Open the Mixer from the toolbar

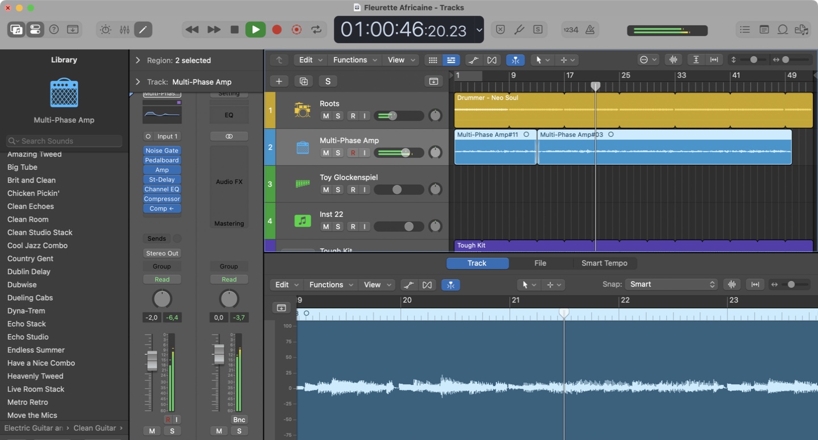tap(124, 30)
